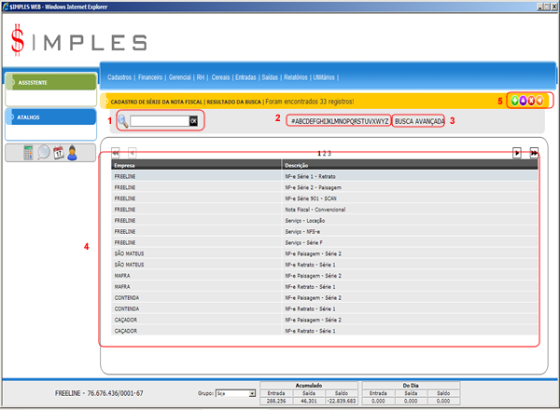Viewport: 560px width, 410px height.
Task: Click the red close icon in yellow bar
Action: [530, 100]
